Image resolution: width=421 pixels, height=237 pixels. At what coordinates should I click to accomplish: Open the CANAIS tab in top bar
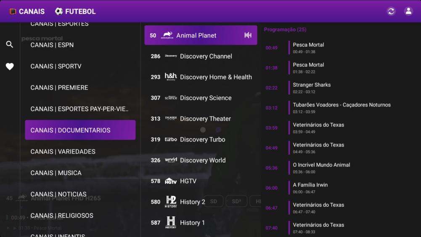point(27,11)
